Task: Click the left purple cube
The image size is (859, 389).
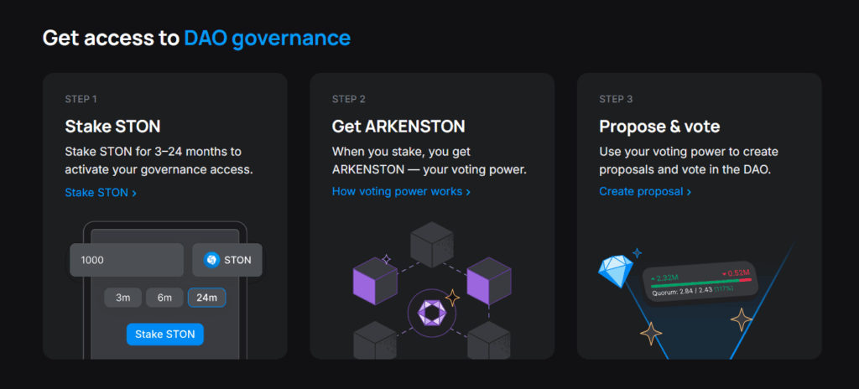Action: [x=374, y=280]
